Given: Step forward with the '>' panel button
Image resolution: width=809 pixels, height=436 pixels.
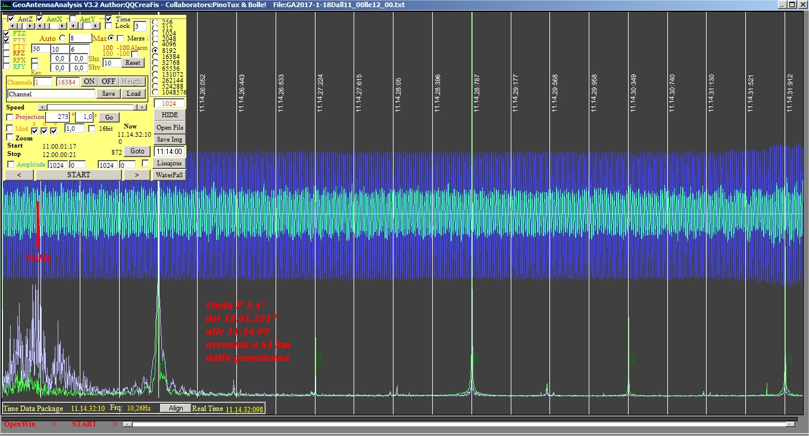Looking at the screenshot, I should point(137,175).
